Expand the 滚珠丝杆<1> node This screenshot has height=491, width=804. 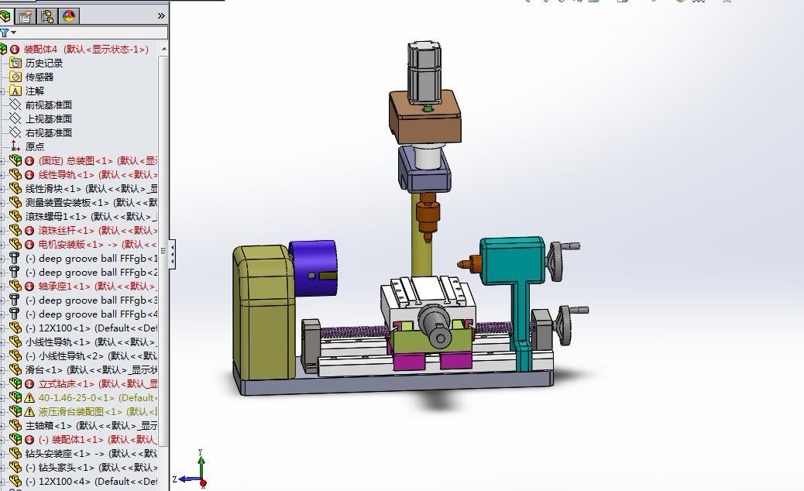pyautogui.click(x=2, y=231)
